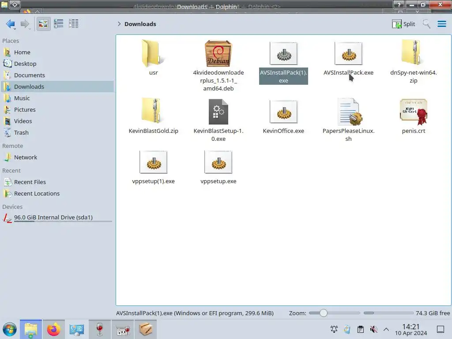This screenshot has height=339, width=452.
Task: Open the mixer-style taskbar icon
Action: click(x=123, y=329)
